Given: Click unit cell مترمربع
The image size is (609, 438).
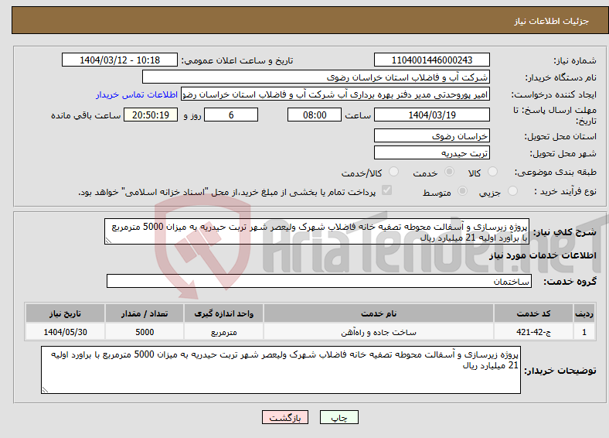Looking at the screenshot, I should [223, 332].
